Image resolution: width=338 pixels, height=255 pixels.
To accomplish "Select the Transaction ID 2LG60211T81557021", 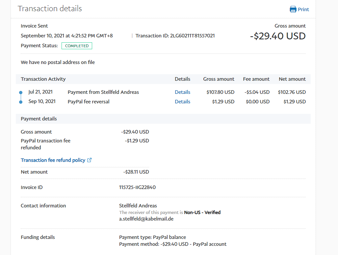I will pyautogui.click(x=192, y=36).
